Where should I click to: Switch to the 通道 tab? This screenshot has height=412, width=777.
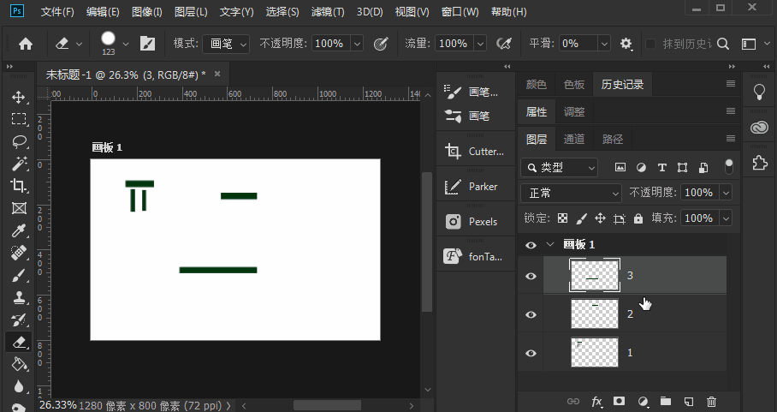574,140
